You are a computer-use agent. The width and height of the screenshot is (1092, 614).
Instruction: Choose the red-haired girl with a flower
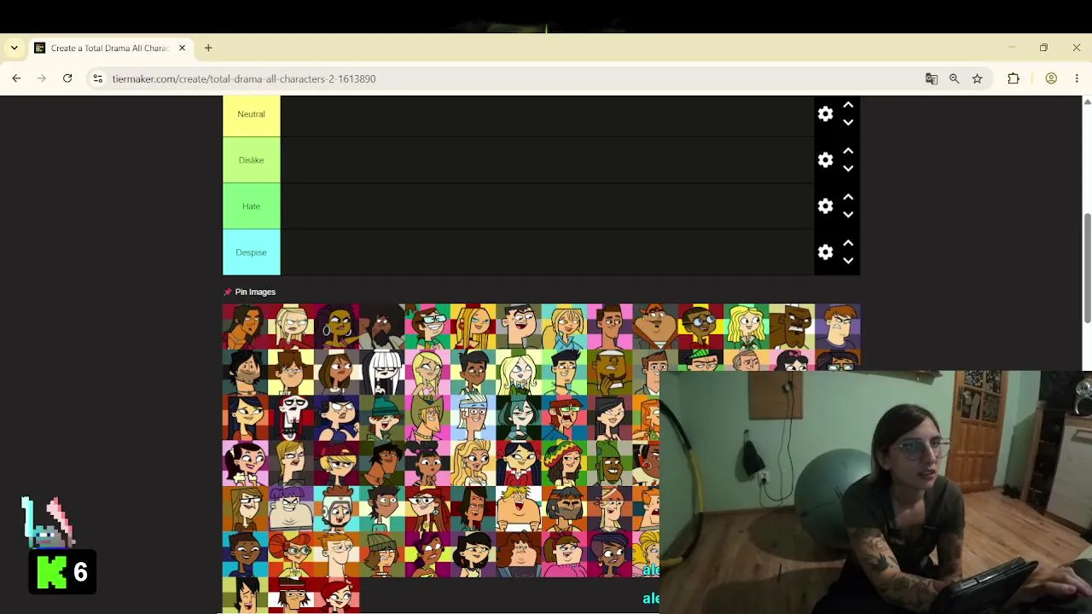point(336,594)
